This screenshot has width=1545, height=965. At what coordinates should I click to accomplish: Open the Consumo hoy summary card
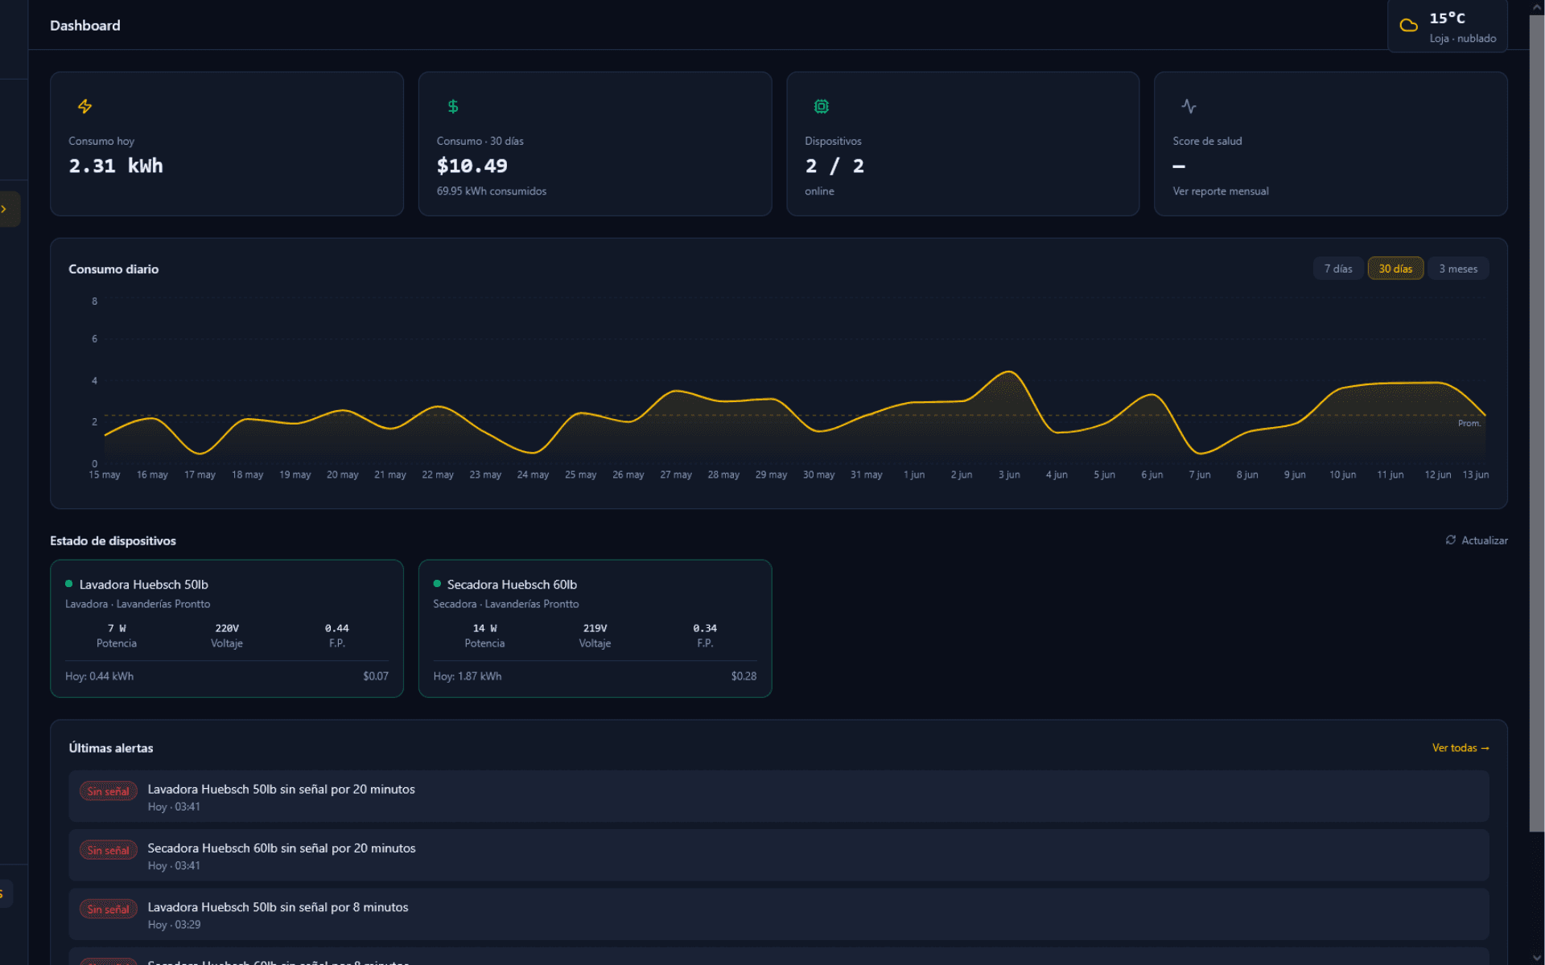(x=227, y=144)
